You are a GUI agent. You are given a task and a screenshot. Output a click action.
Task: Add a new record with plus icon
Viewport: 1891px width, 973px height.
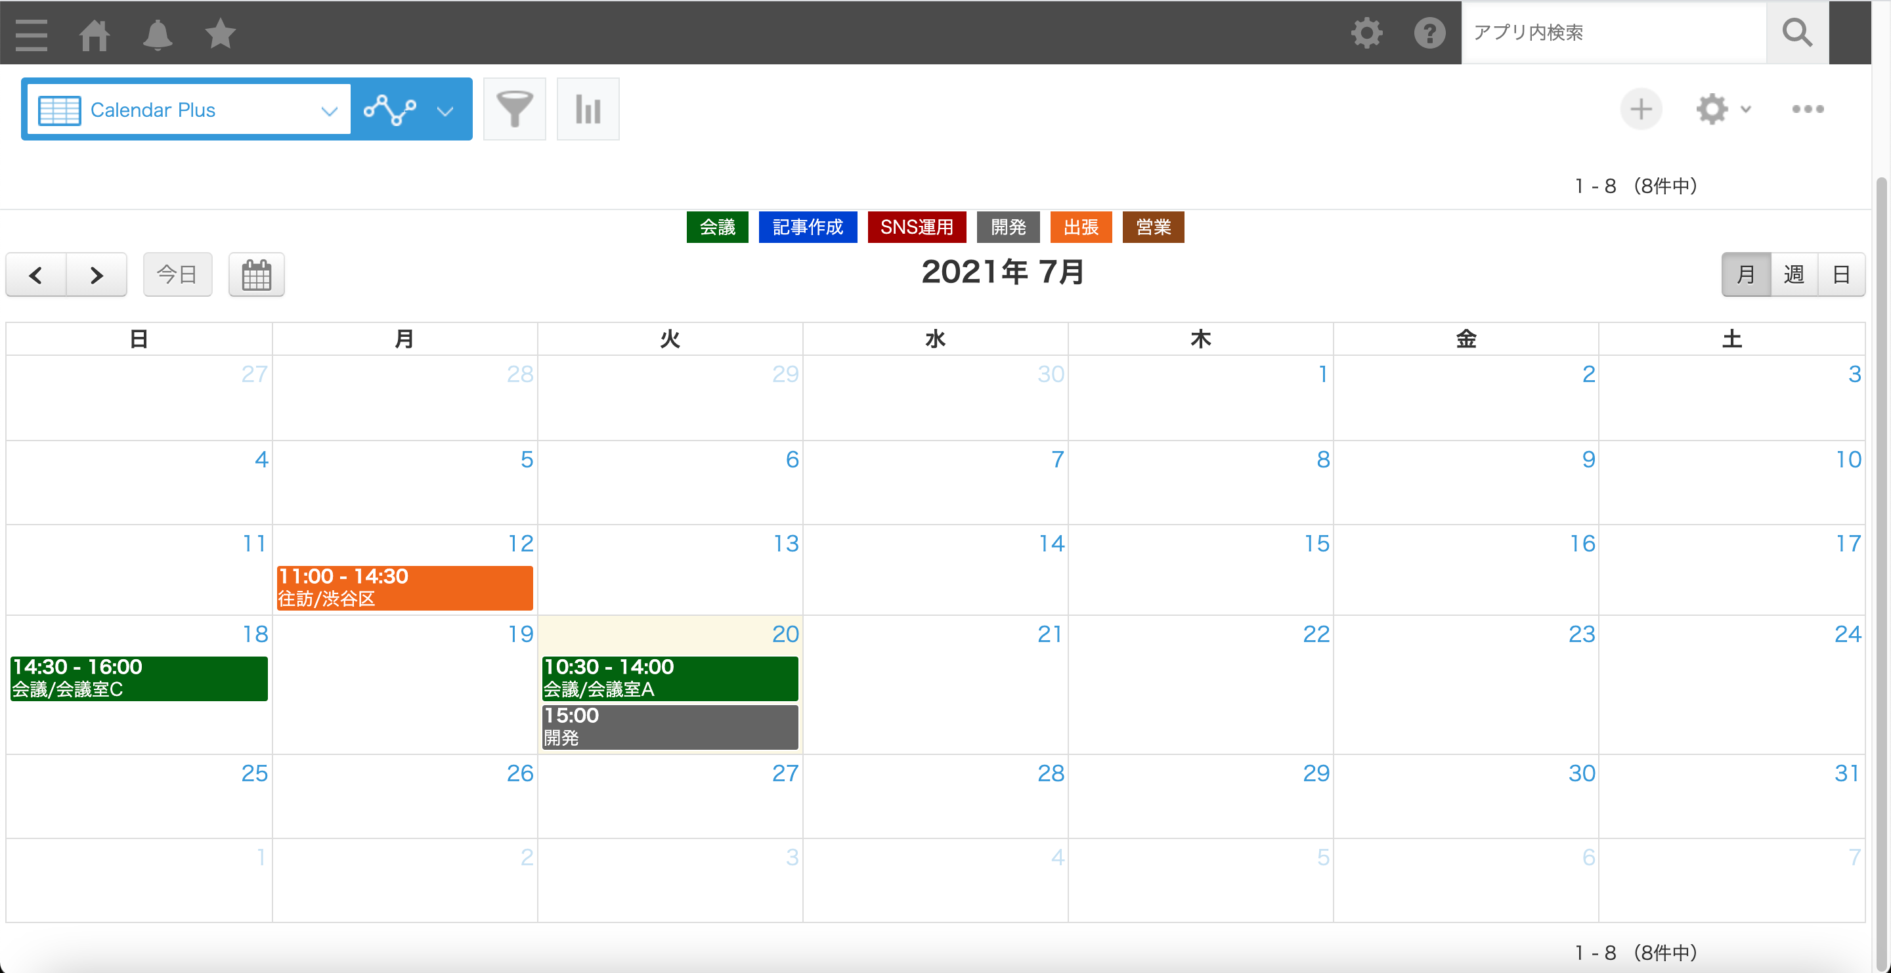point(1641,110)
